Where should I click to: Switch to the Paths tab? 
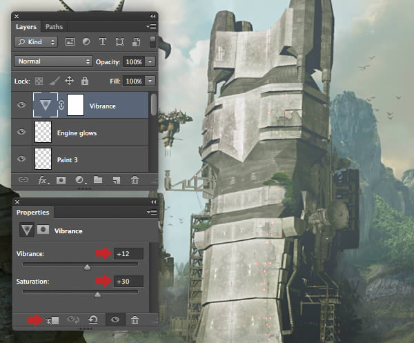(x=54, y=27)
